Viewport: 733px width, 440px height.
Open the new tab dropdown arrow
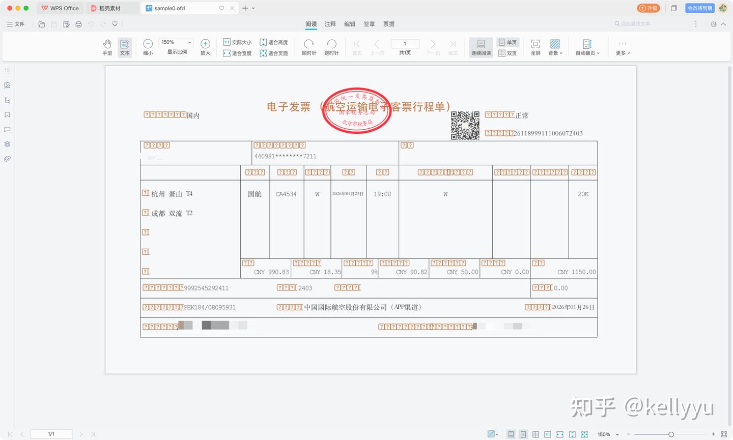(253, 8)
